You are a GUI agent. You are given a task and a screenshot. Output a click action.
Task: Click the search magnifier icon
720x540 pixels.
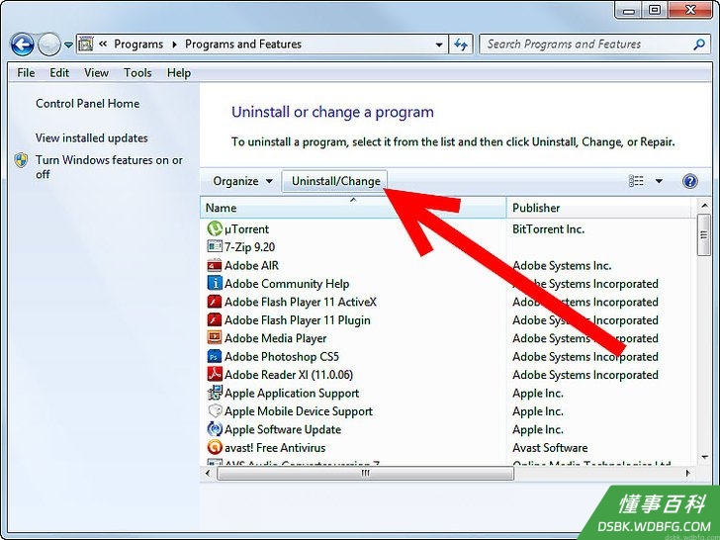tap(698, 45)
